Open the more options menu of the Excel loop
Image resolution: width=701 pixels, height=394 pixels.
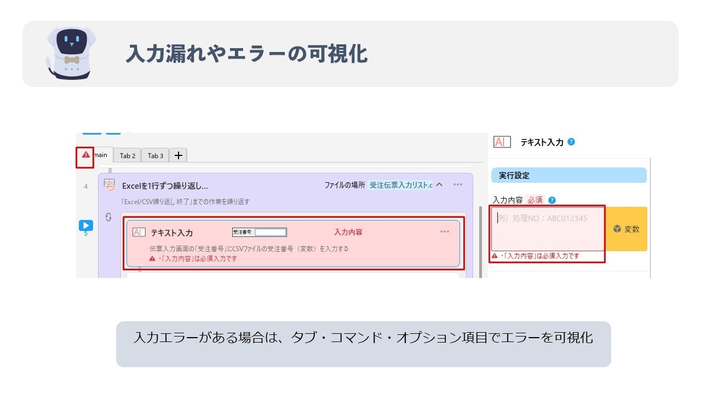(458, 185)
